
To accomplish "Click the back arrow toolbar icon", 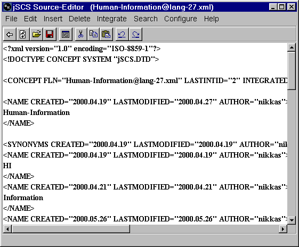I will point(10,35).
